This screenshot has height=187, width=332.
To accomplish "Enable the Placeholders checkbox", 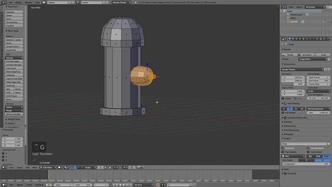I will (283, 152).
